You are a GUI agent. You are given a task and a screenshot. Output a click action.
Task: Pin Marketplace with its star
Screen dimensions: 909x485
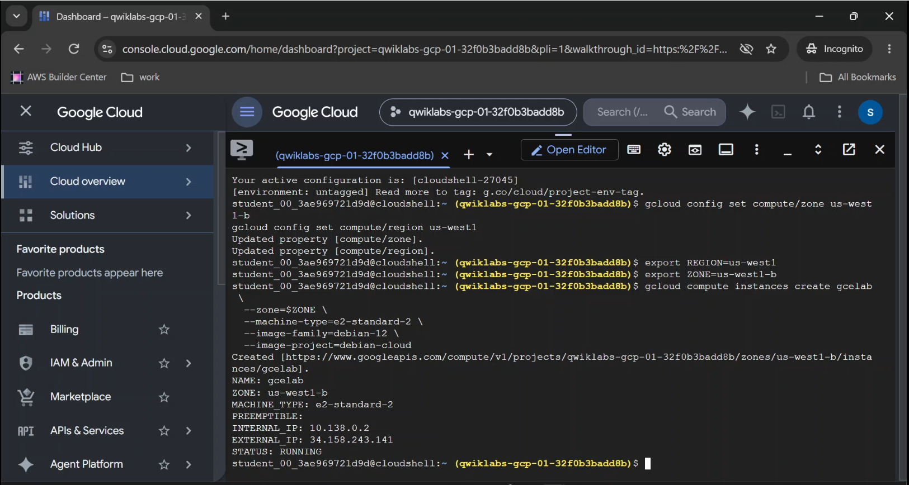[164, 397]
